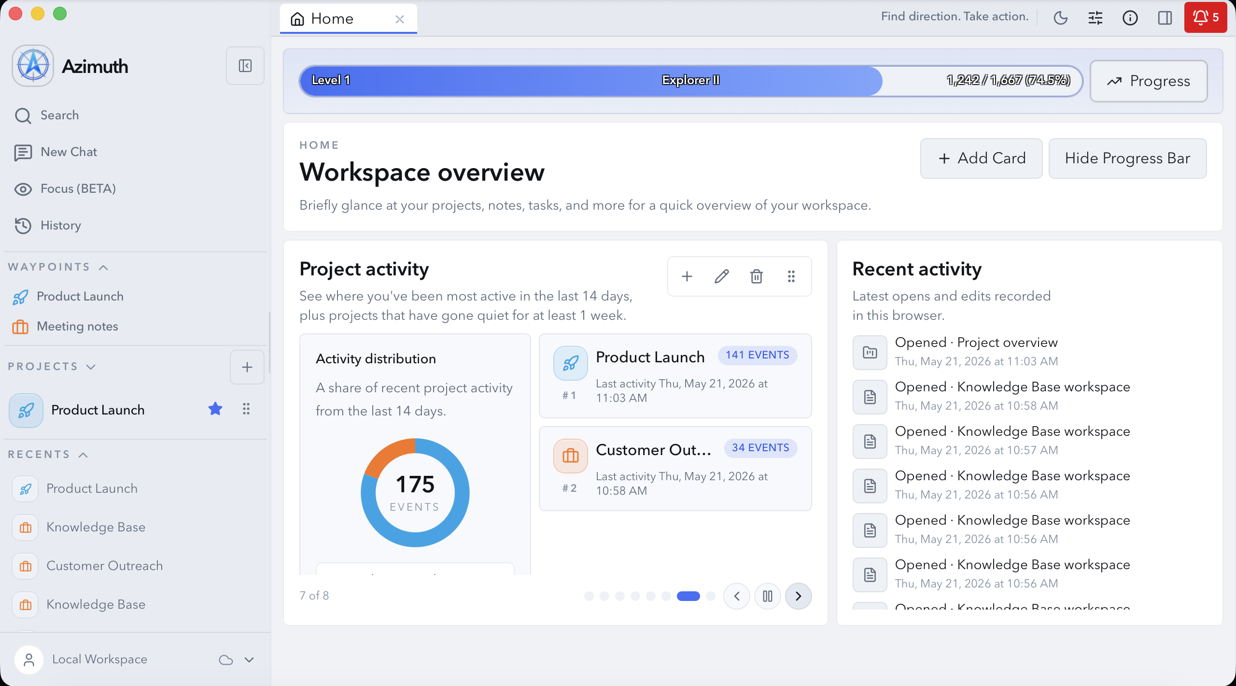Click the Level 1 progress bar
1236x686 pixels.
pyautogui.click(x=690, y=81)
